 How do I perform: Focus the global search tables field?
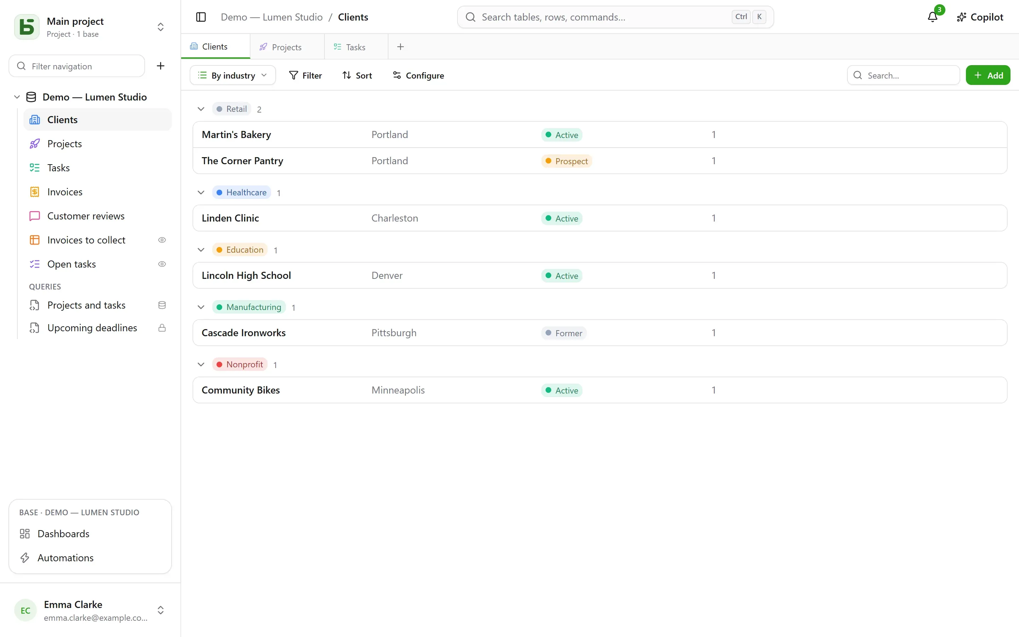tap(615, 17)
